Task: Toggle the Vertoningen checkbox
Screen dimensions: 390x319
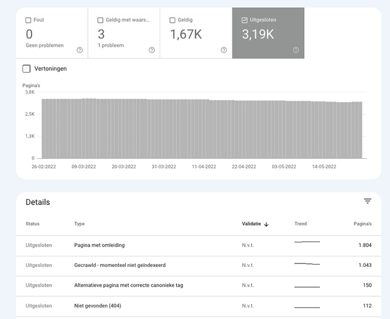Action: pyautogui.click(x=27, y=69)
